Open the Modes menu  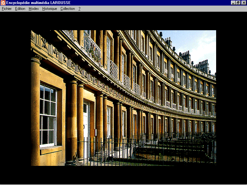click(34, 9)
